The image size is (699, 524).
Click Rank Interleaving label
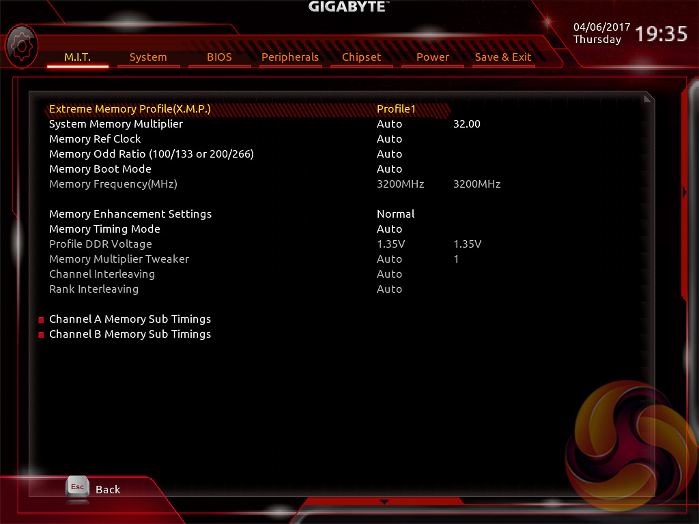[94, 289]
